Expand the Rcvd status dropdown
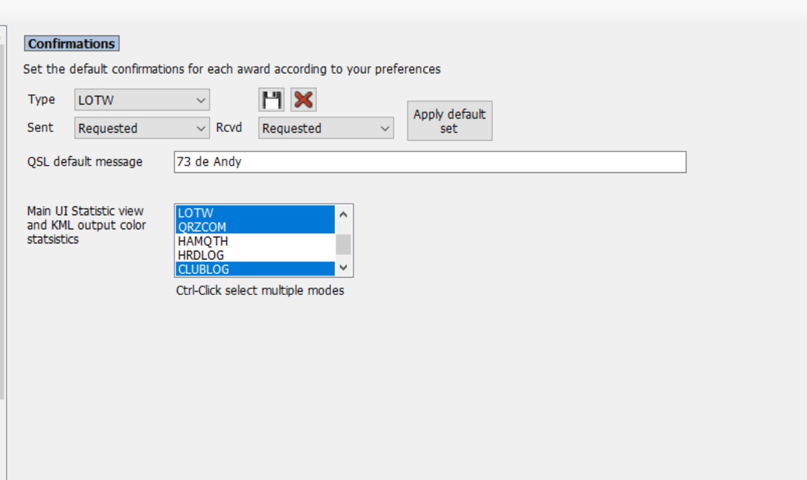The image size is (807, 480). pos(326,128)
